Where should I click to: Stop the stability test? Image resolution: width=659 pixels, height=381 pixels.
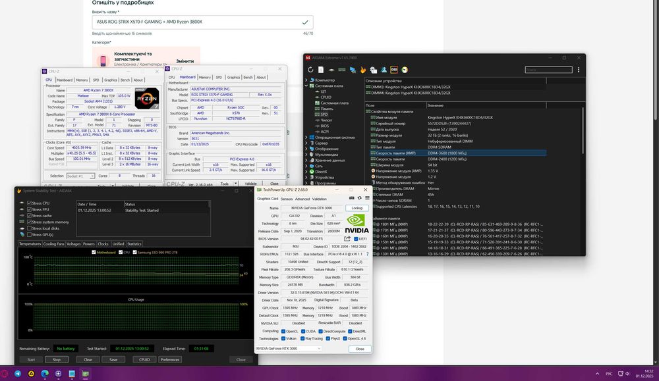56,359
